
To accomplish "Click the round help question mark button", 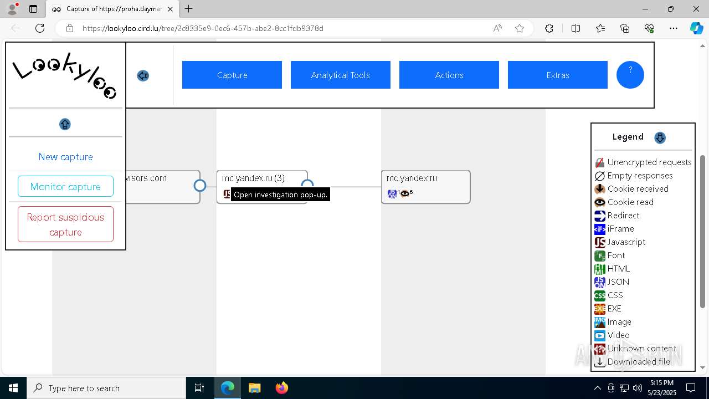I will pyautogui.click(x=630, y=75).
